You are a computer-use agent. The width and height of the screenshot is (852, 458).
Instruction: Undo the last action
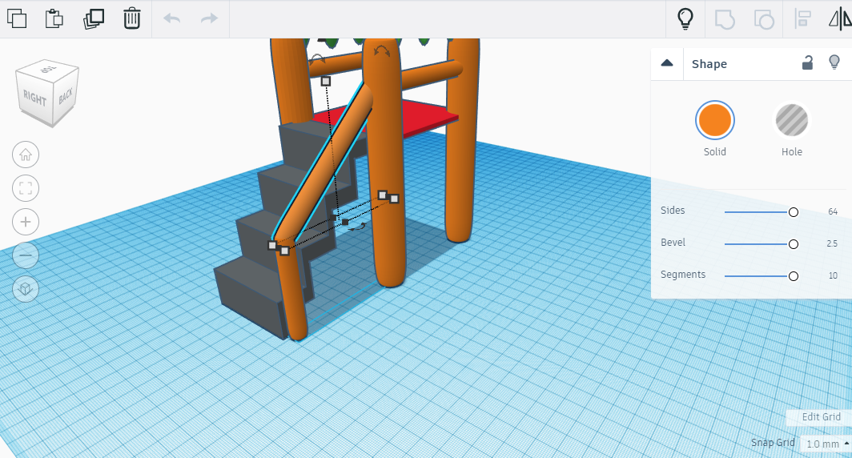[172, 18]
